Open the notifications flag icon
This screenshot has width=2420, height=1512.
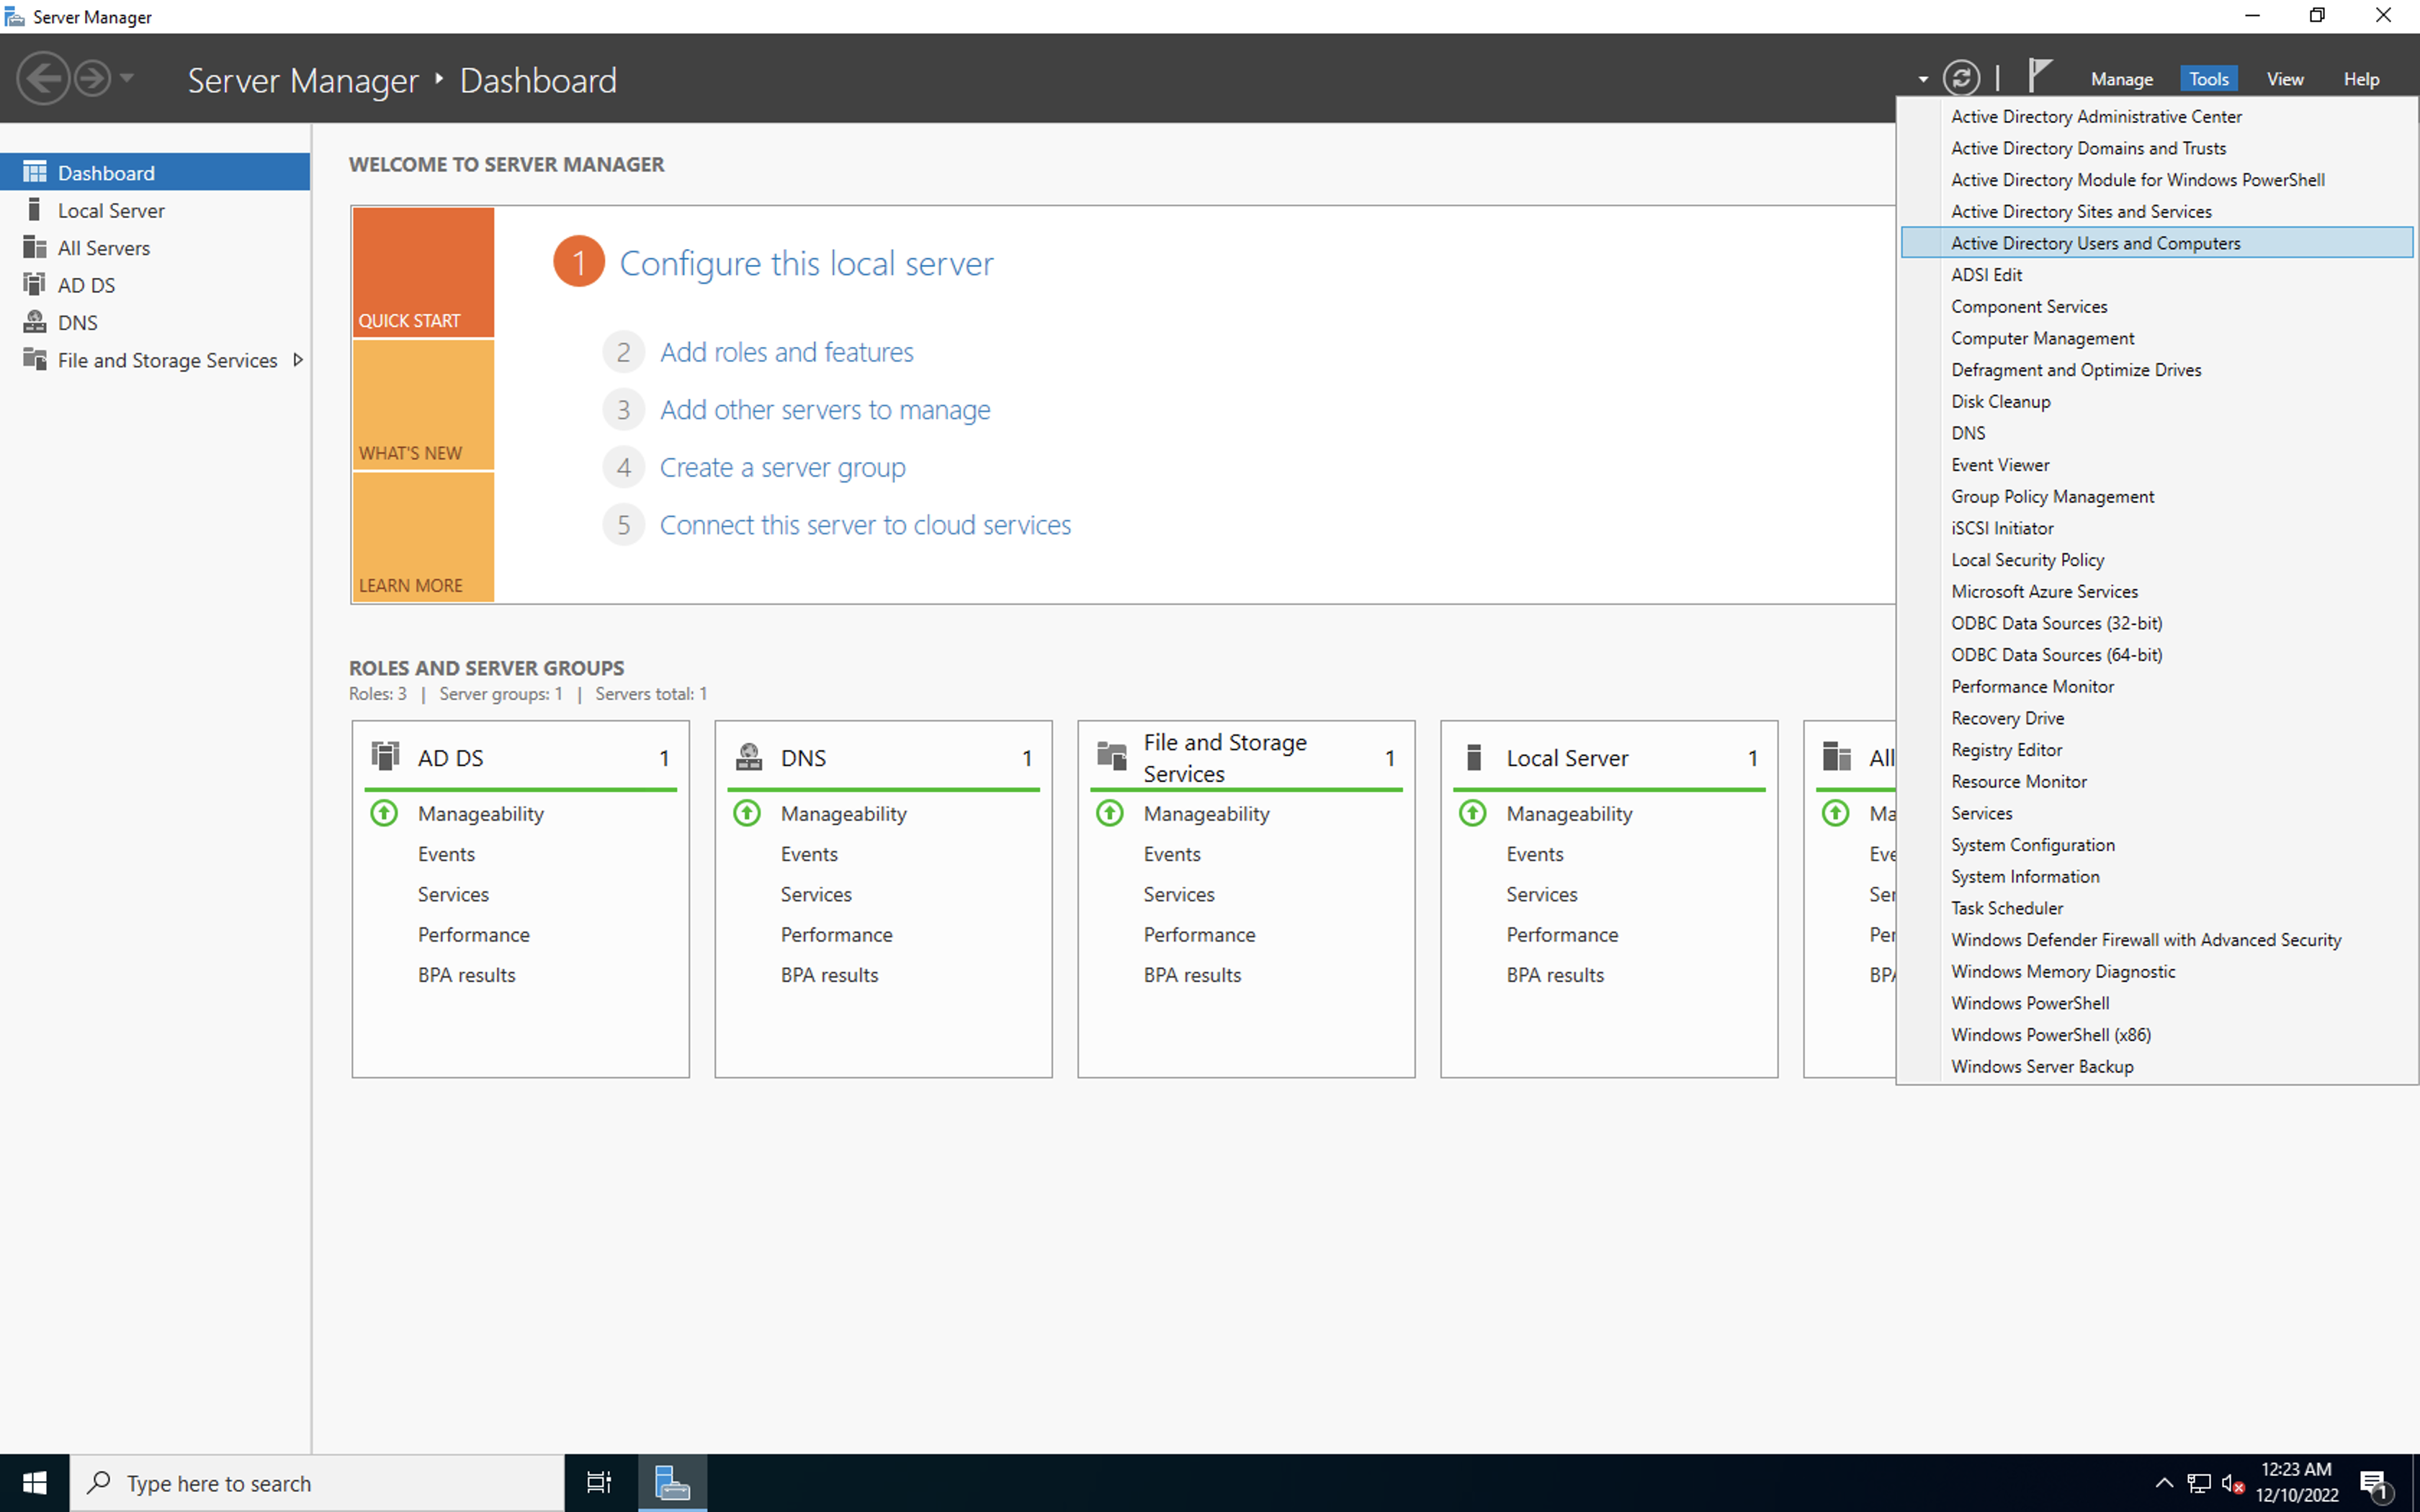pos(2039,75)
